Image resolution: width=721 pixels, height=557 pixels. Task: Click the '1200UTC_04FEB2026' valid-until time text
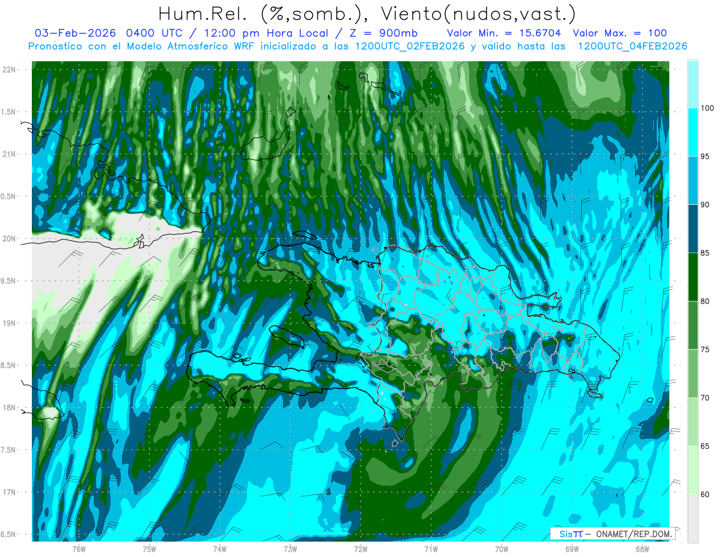tap(632, 46)
